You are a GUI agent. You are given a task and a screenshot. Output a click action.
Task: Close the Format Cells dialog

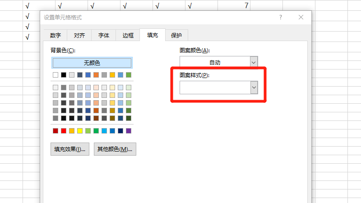tap(301, 17)
